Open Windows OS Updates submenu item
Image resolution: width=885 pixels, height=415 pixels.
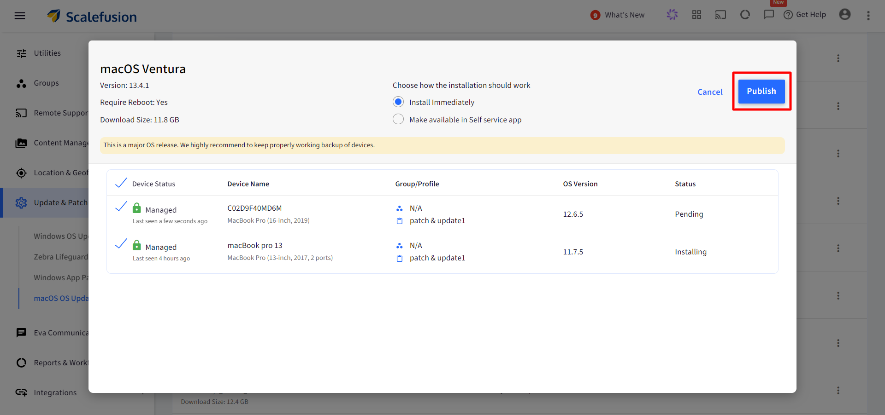pos(61,236)
